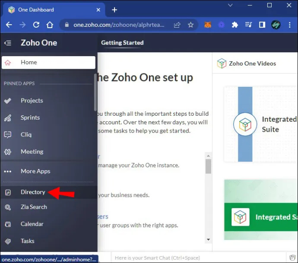
Task: Open the Projects pinned app
Action: pos(32,101)
